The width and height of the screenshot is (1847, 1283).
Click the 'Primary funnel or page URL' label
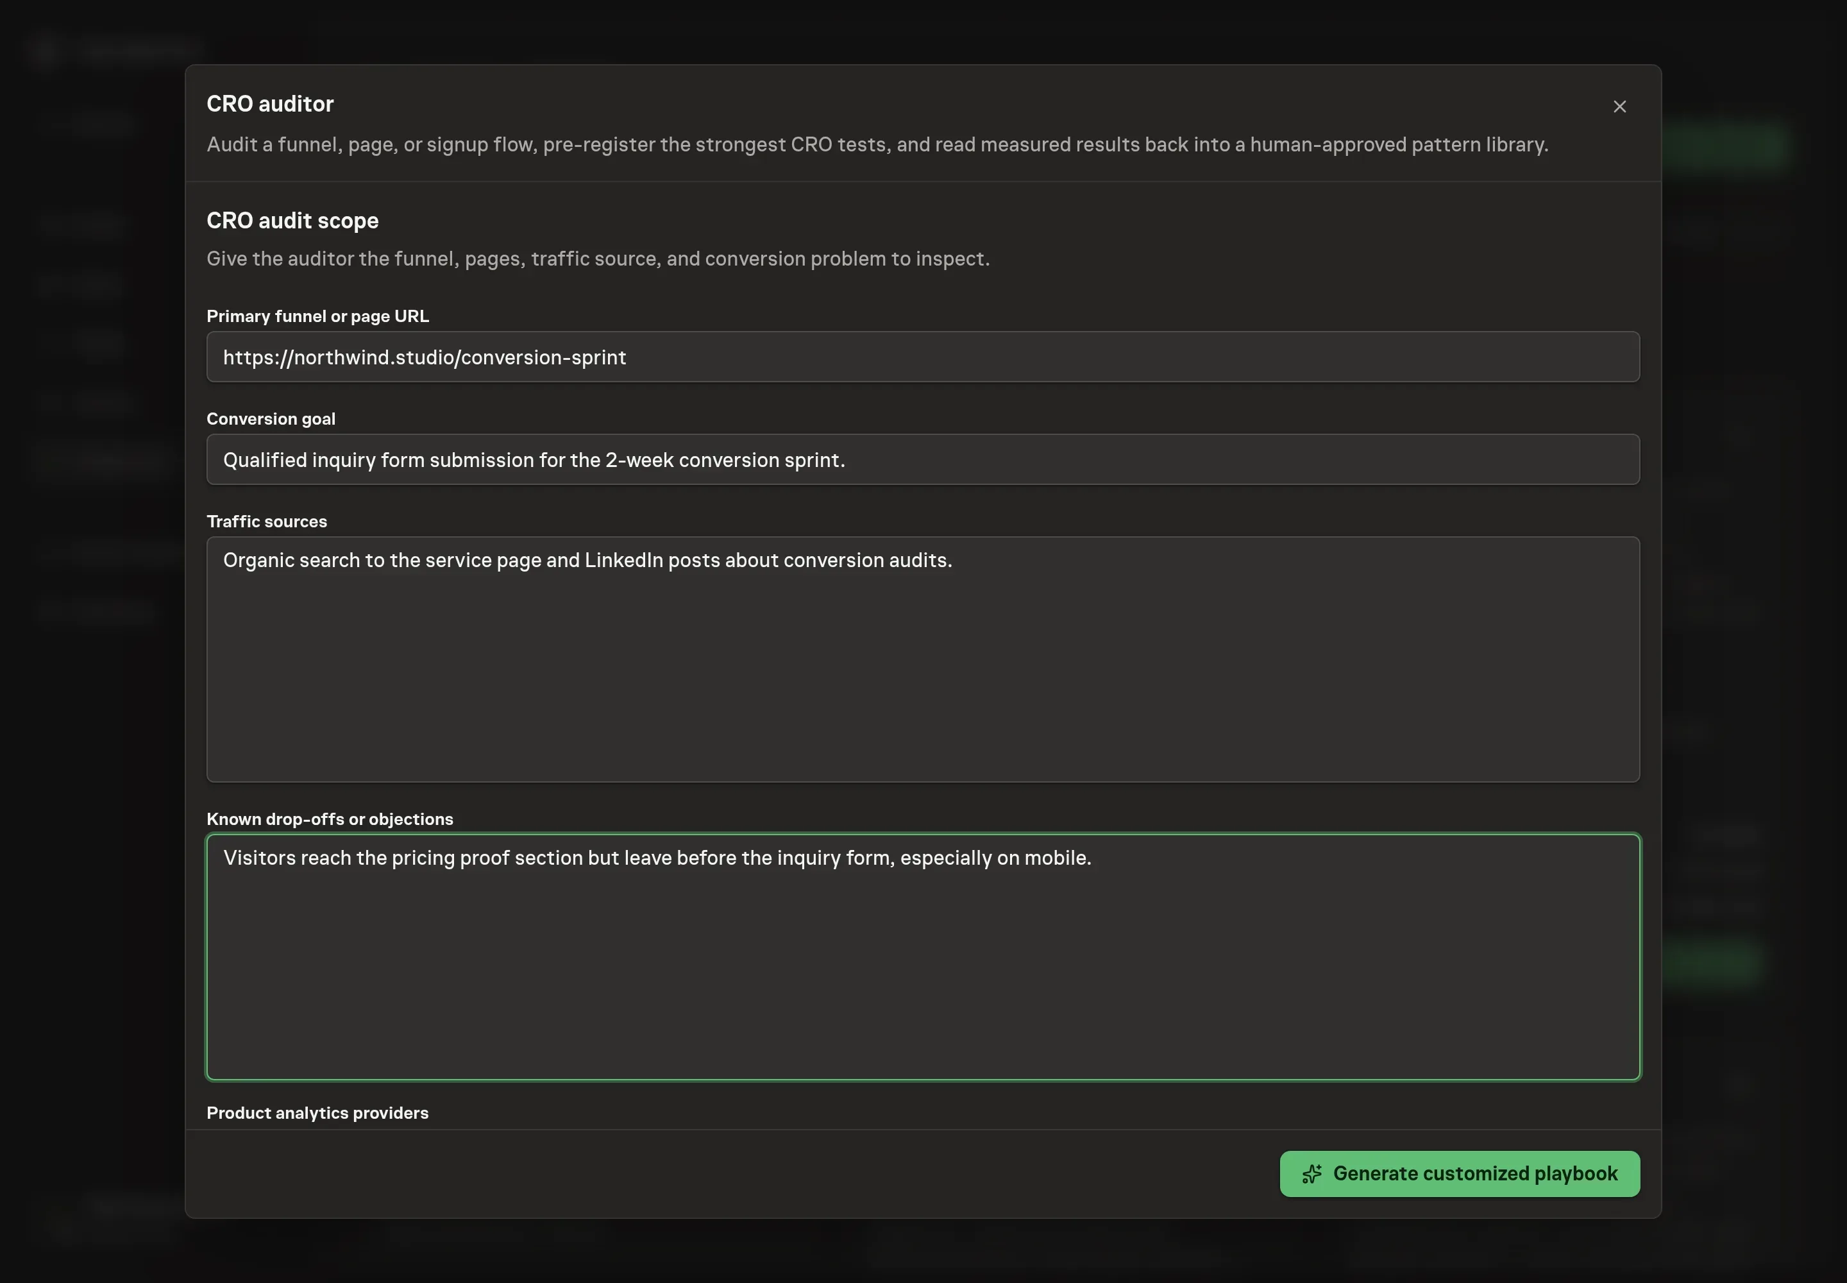(317, 316)
